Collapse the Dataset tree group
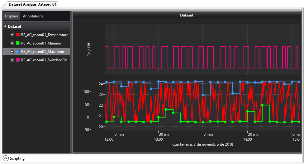 point(5,27)
